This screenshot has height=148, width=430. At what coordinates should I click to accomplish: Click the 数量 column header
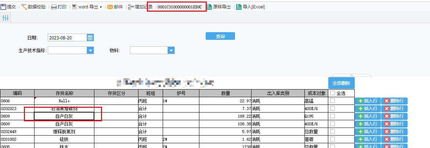point(225,93)
